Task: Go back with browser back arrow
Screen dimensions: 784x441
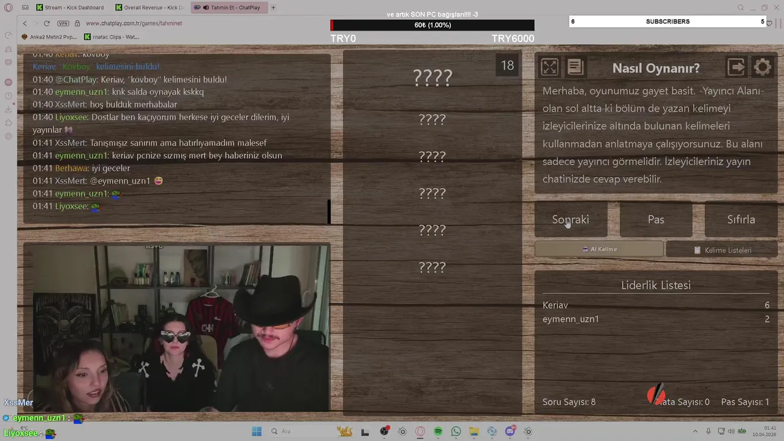Action: [24, 23]
